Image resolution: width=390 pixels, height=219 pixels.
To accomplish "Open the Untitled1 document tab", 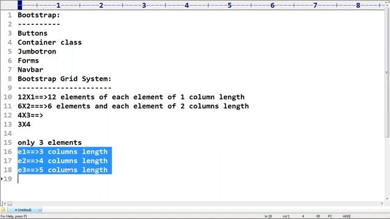I will pos(24,210).
